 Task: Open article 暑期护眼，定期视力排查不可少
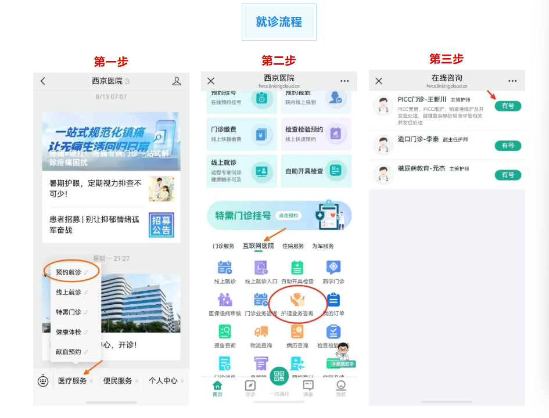112,189
